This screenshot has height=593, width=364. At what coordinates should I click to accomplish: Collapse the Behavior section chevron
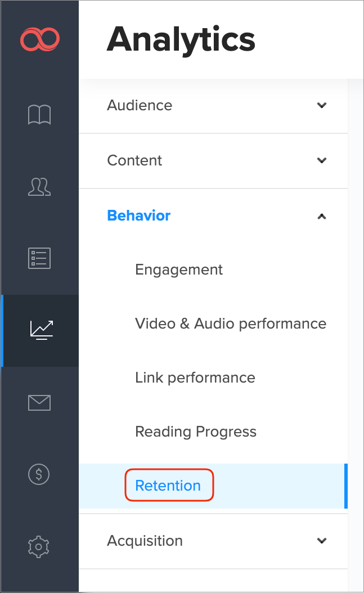click(322, 216)
